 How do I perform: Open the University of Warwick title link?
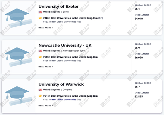point(61,84)
